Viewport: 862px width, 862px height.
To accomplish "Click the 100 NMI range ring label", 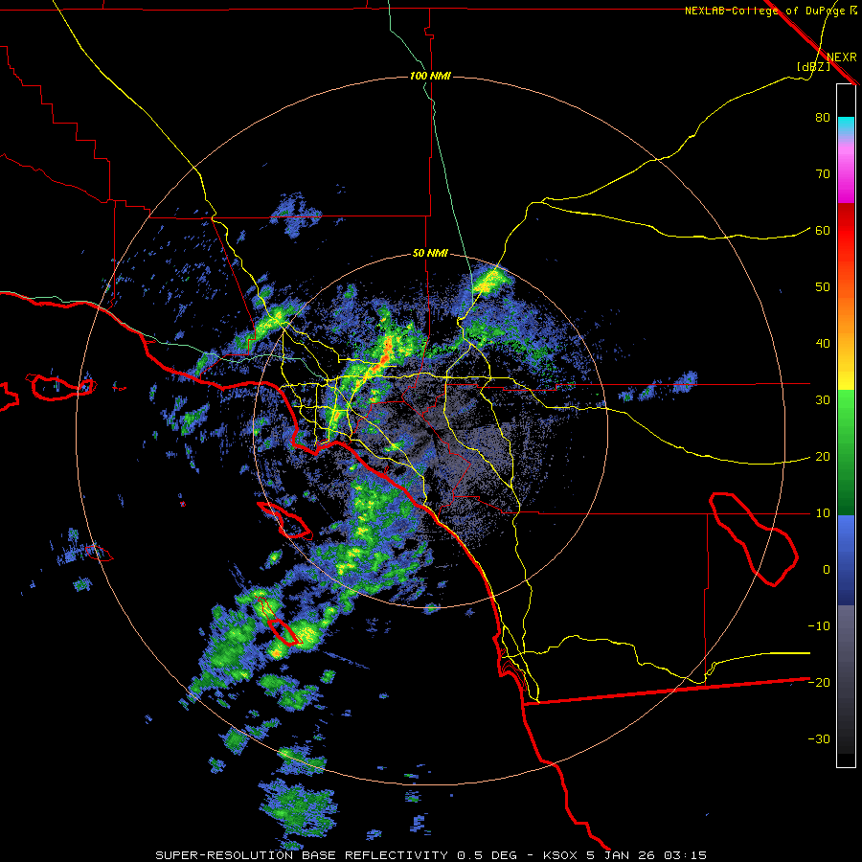I will [x=430, y=76].
